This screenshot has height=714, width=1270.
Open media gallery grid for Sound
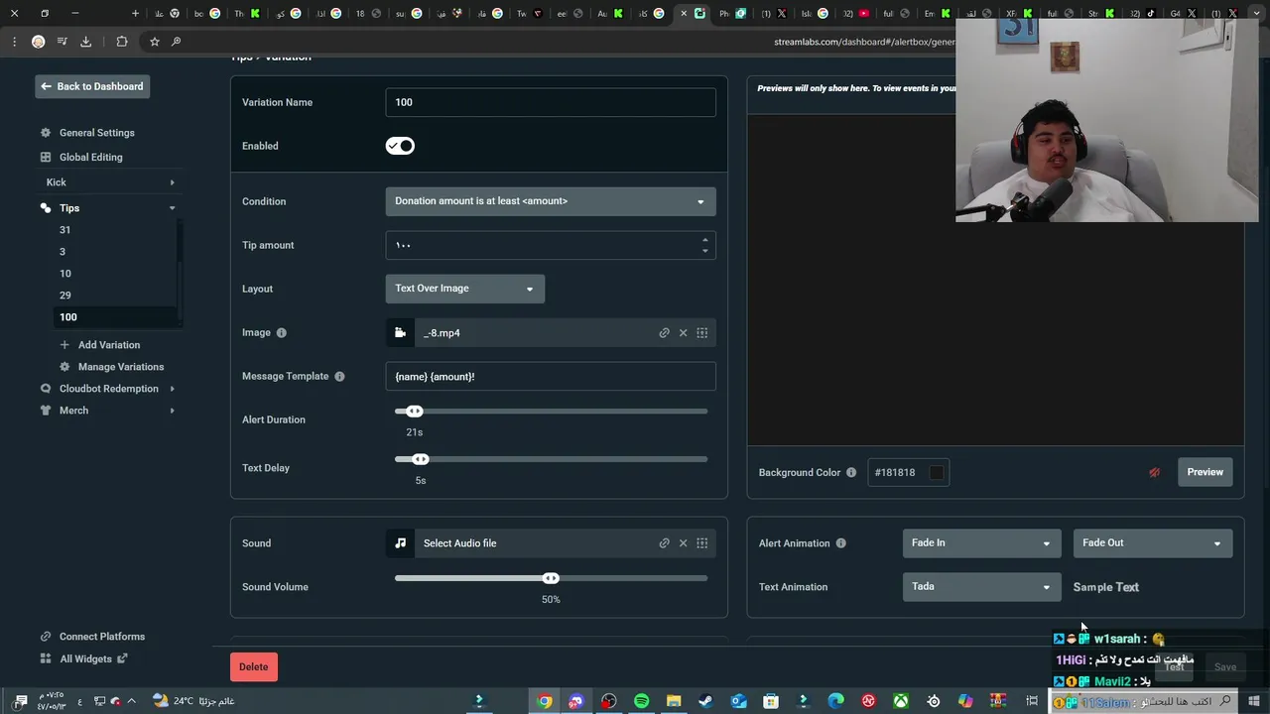pos(701,543)
